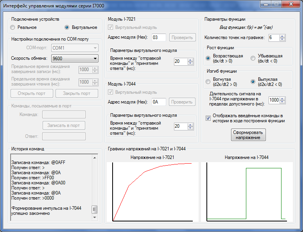Screen dimensions: 303x232
Task: Click the green pulse graph for I-7044
Action: pos(247,192)
